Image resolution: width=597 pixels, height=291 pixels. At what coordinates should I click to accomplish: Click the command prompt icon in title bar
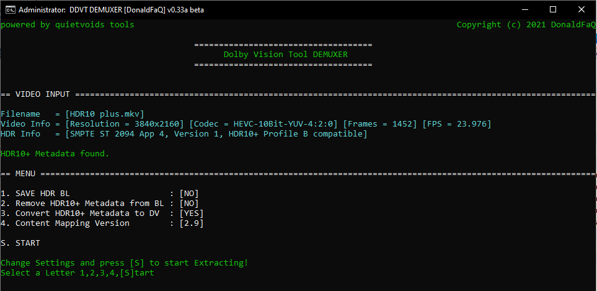tap(9, 10)
